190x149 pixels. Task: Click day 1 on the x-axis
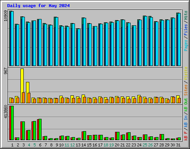coord(12,145)
